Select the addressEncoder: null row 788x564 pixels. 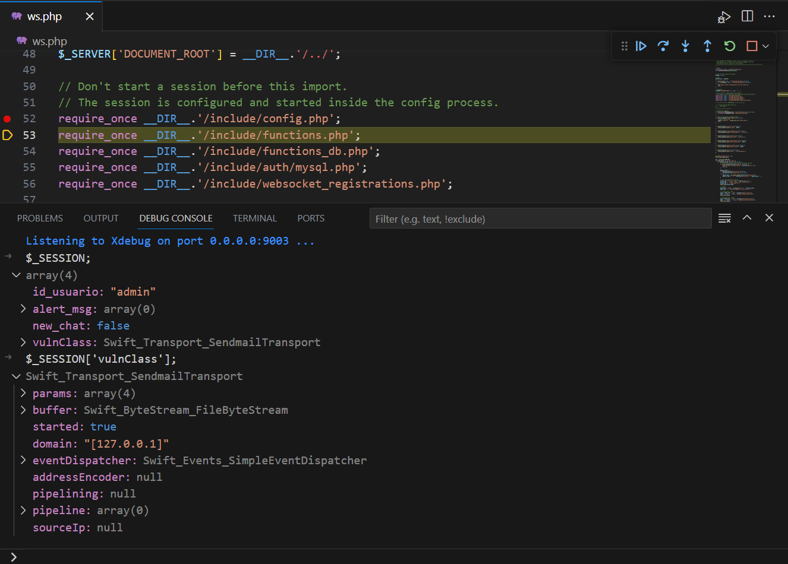point(97,477)
